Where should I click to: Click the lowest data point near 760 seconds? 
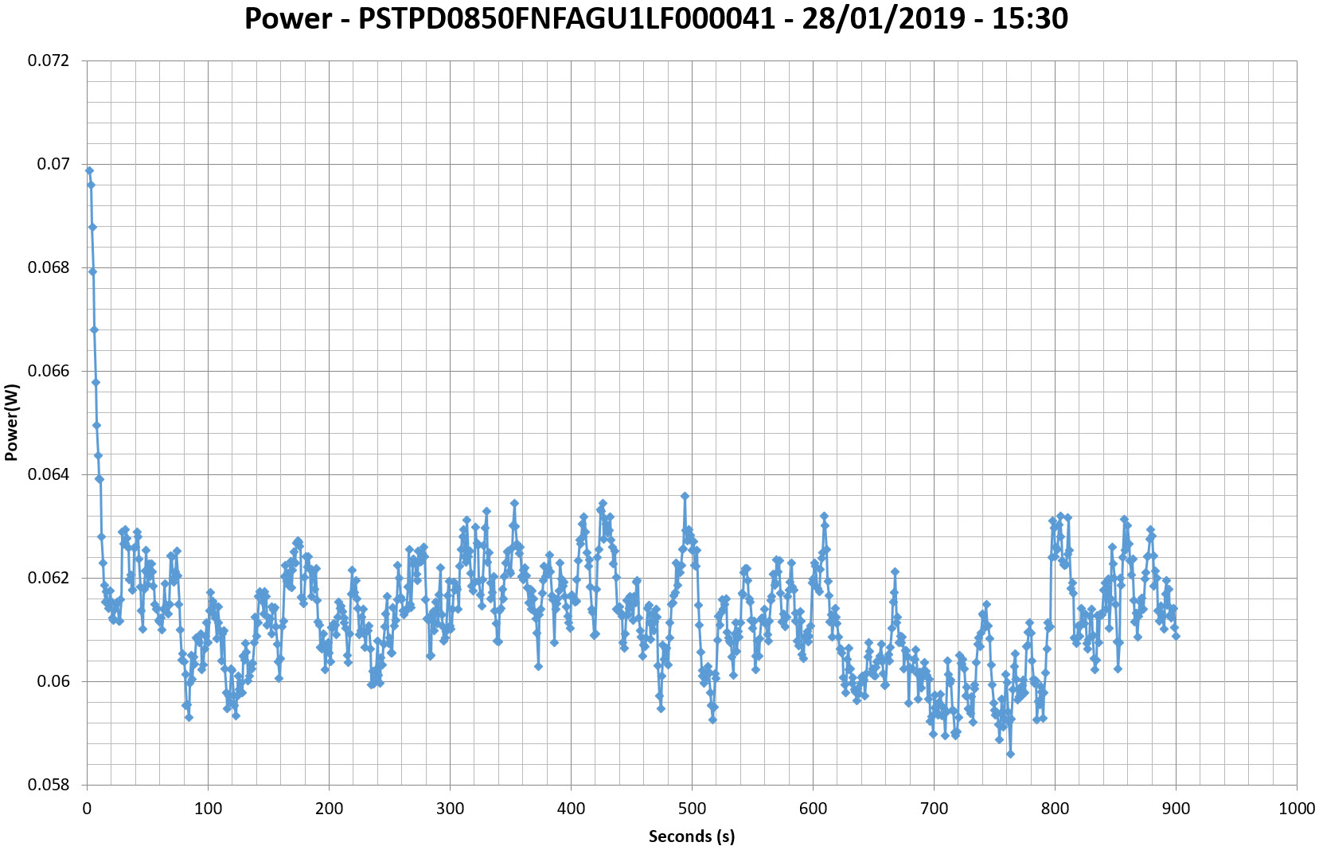click(x=1010, y=754)
